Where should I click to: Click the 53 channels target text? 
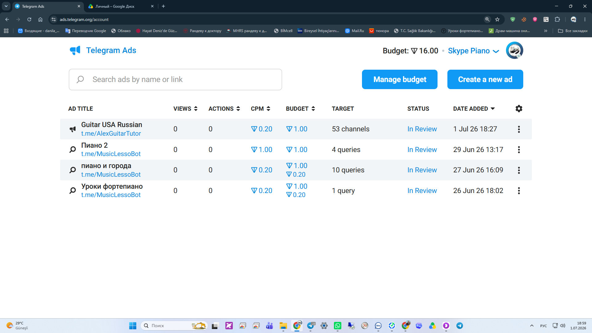point(351,129)
